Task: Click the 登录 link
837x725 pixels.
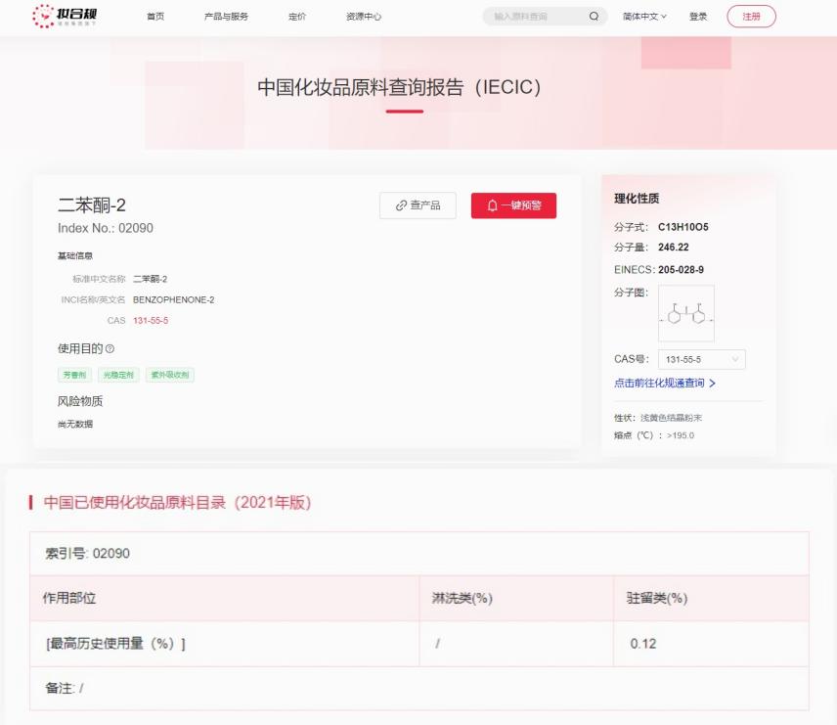Action: click(698, 17)
